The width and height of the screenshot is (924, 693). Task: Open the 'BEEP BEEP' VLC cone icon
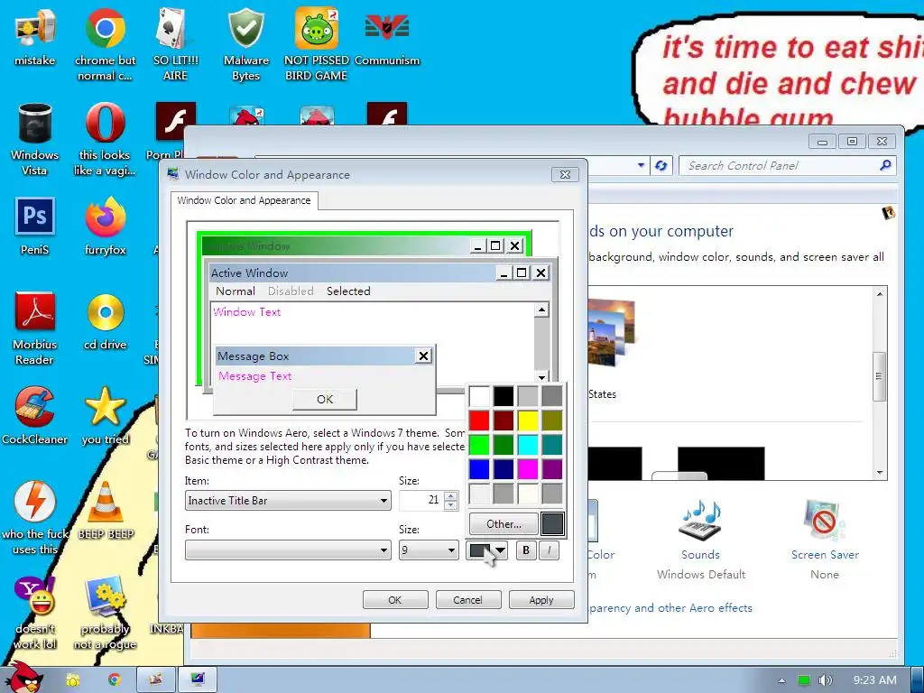click(106, 511)
